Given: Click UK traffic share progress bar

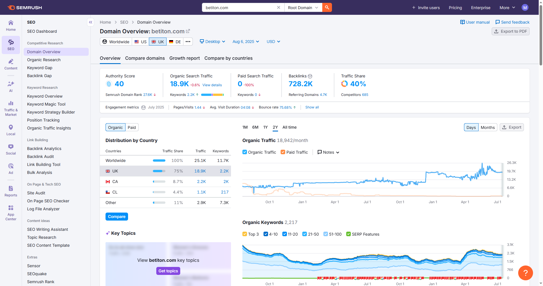Looking at the screenshot, I should coord(159,171).
